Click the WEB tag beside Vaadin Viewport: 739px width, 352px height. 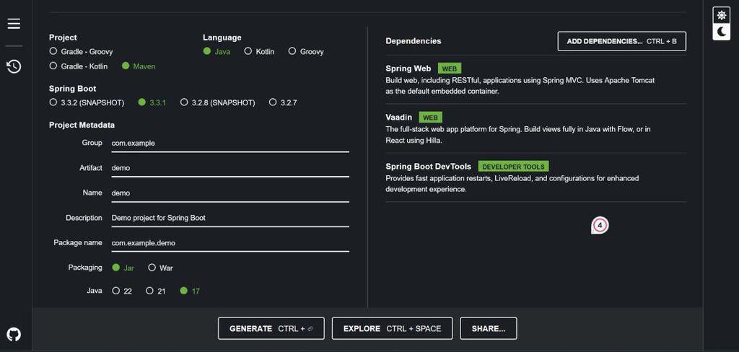430,118
